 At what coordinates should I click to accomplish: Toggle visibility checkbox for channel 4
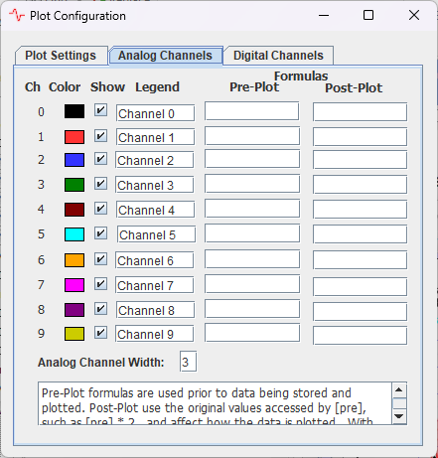100,209
